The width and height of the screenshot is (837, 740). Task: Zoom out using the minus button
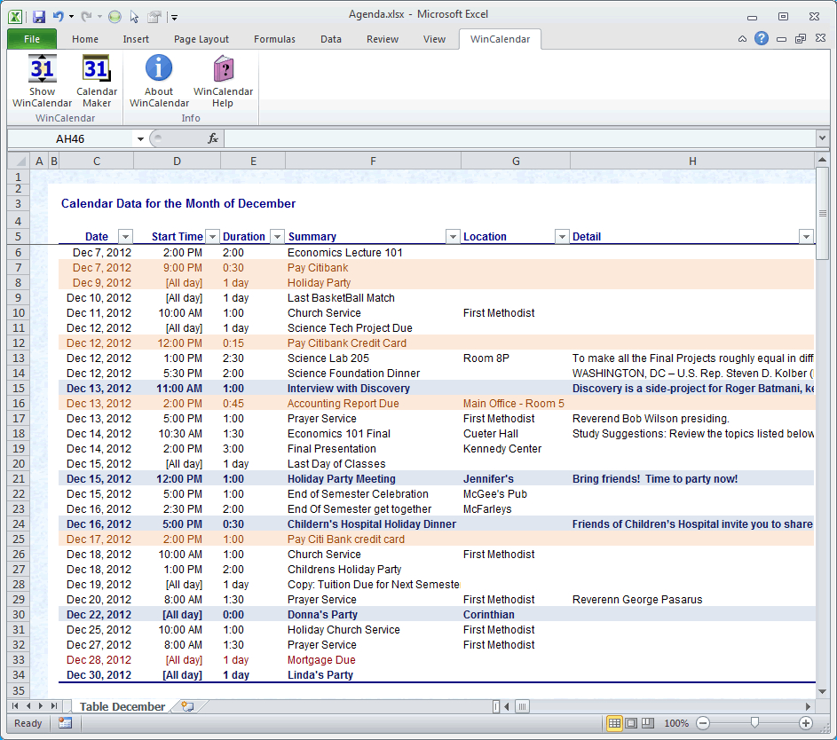coord(703,723)
